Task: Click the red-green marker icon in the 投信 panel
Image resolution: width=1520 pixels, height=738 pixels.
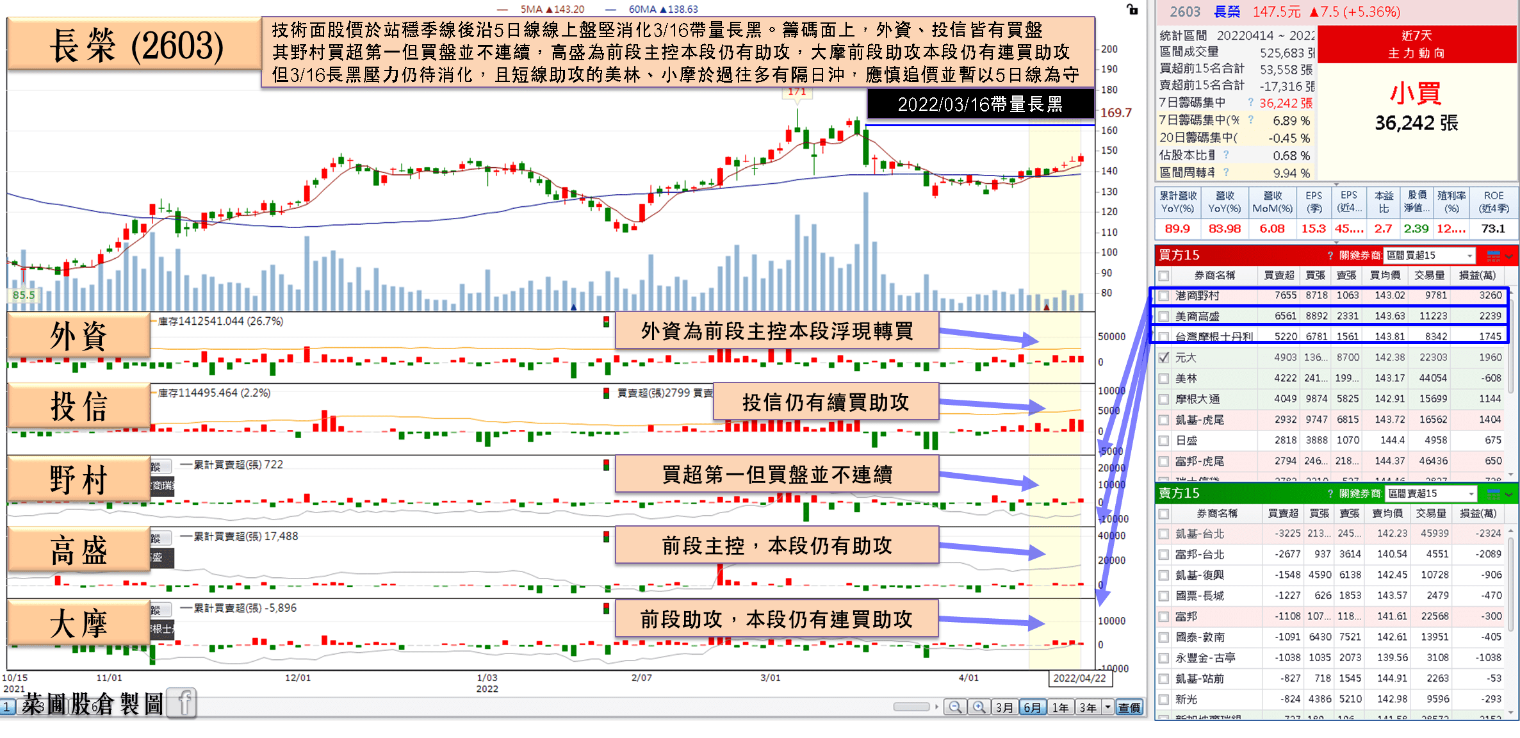Action: pos(606,393)
